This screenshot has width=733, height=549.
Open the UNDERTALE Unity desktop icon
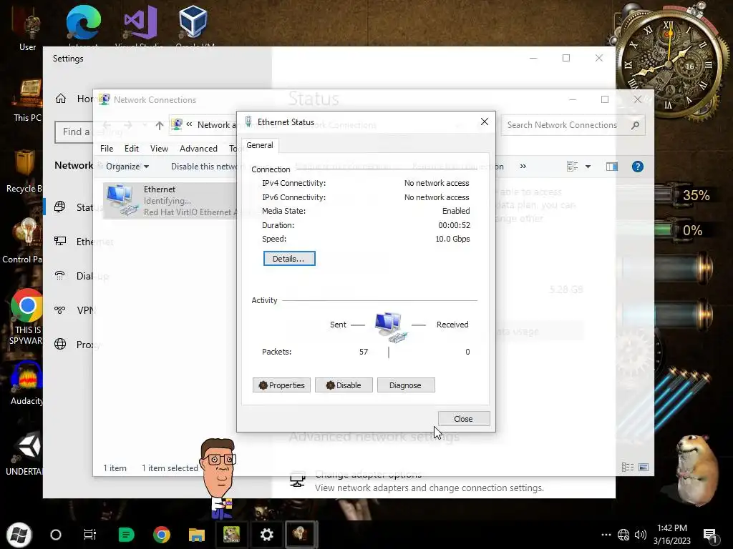coord(24,454)
